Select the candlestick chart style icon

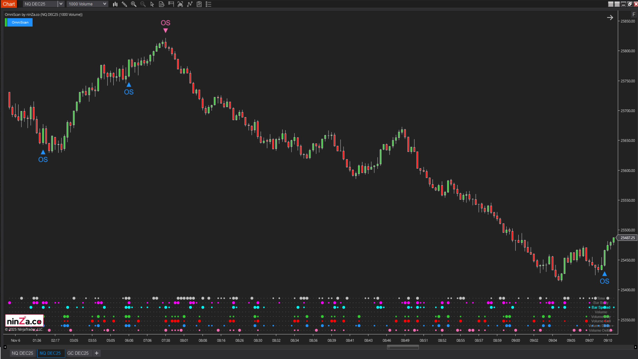coord(115,4)
